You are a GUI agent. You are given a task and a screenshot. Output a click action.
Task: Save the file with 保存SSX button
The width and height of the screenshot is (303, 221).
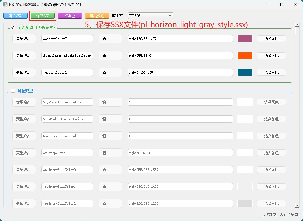click(x=43, y=16)
